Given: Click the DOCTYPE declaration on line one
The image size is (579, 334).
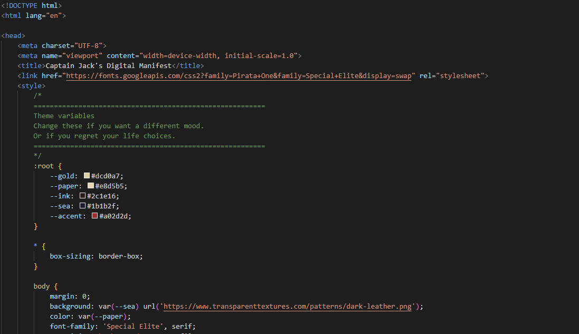Looking at the screenshot, I should pos(32,5).
